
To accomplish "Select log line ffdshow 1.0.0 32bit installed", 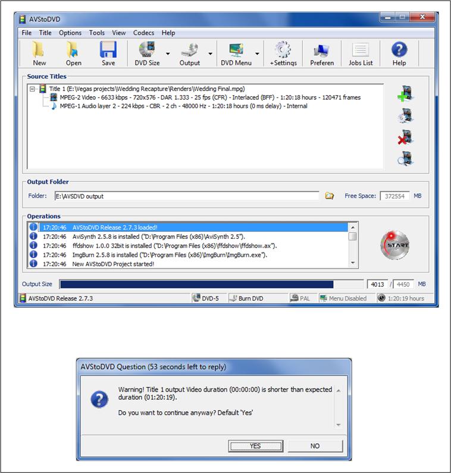I will click(188, 245).
